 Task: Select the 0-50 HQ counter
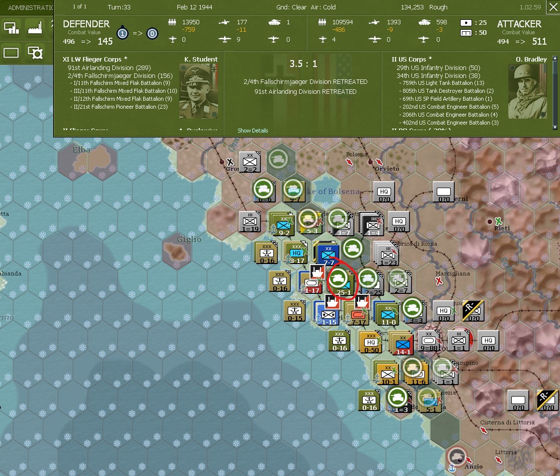point(371,342)
